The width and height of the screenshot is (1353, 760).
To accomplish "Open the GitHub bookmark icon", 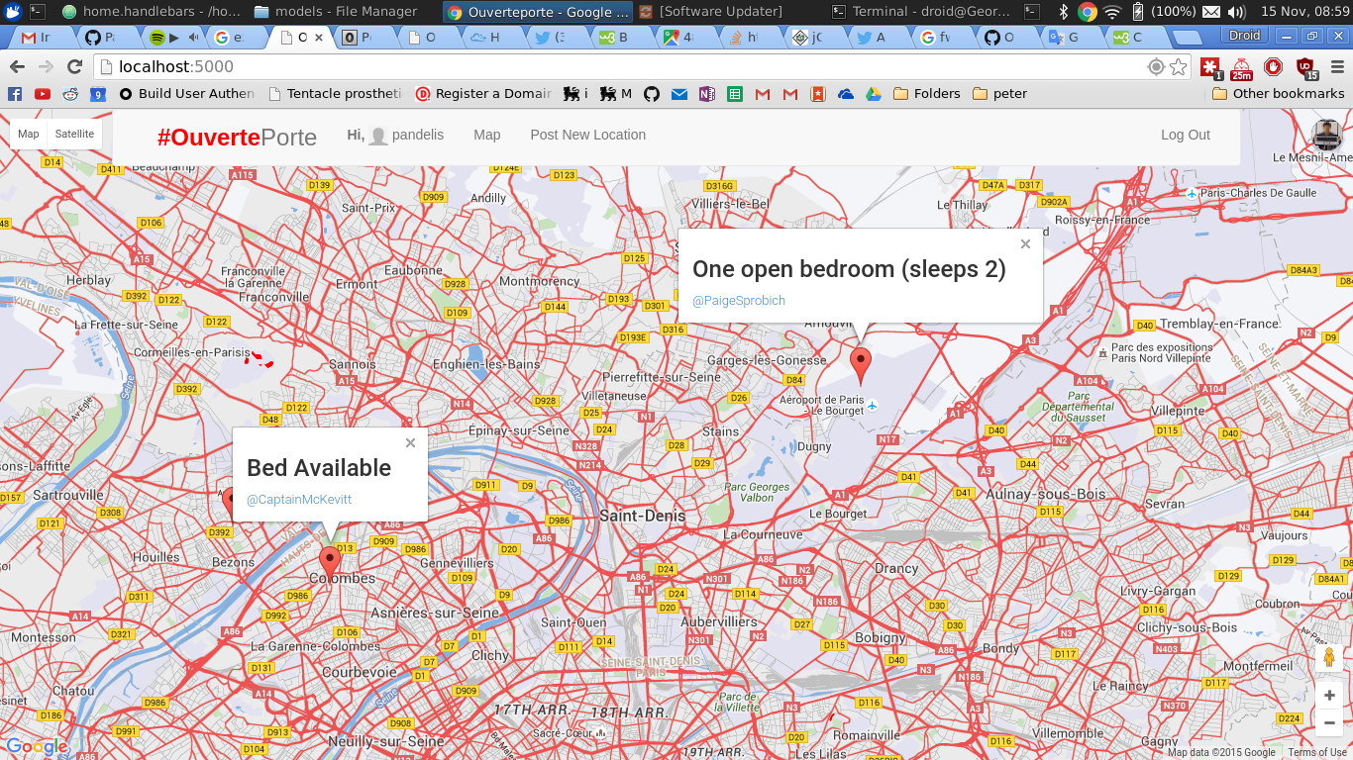I will pos(651,94).
